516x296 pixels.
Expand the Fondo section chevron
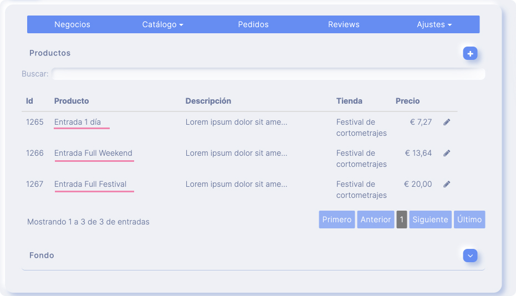[x=470, y=256]
